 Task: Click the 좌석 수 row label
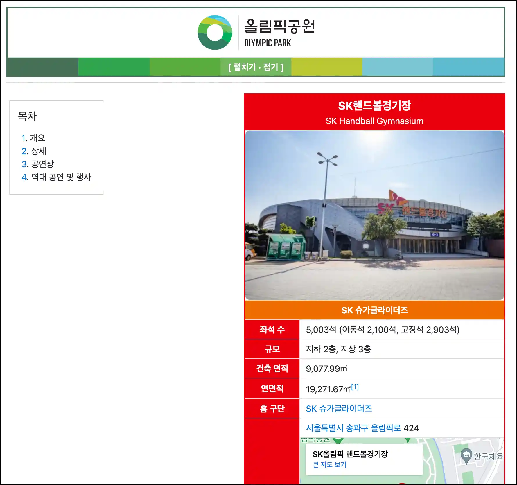pos(272,329)
